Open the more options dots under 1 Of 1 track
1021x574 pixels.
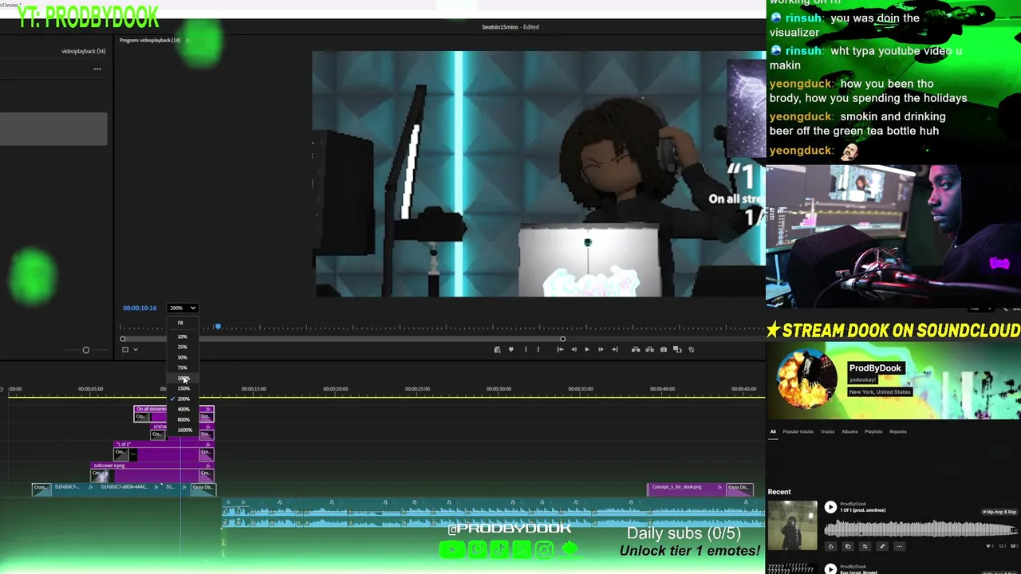point(899,546)
